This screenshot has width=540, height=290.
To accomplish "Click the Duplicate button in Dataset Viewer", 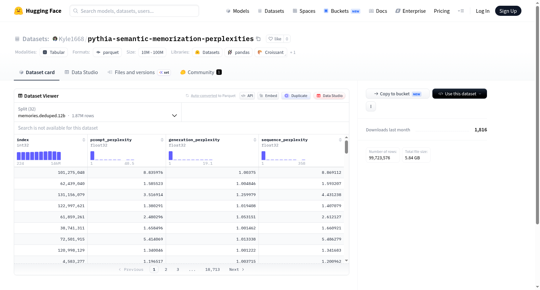I will pos(296,96).
